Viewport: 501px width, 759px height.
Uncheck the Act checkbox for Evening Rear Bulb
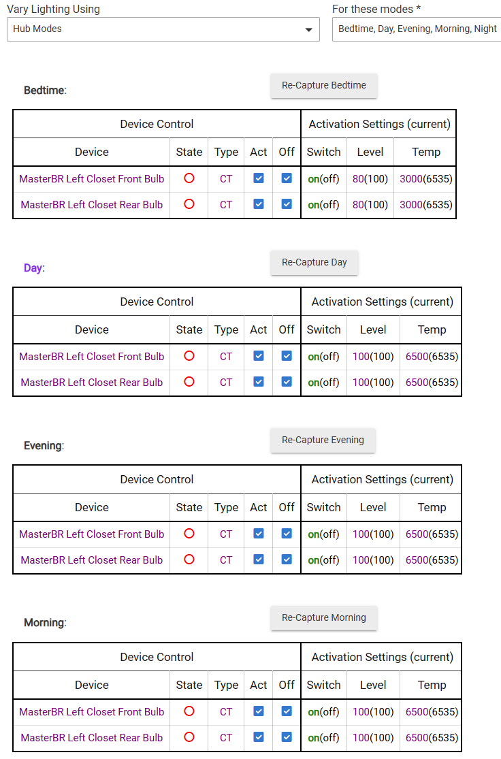click(x=258, y=560)
